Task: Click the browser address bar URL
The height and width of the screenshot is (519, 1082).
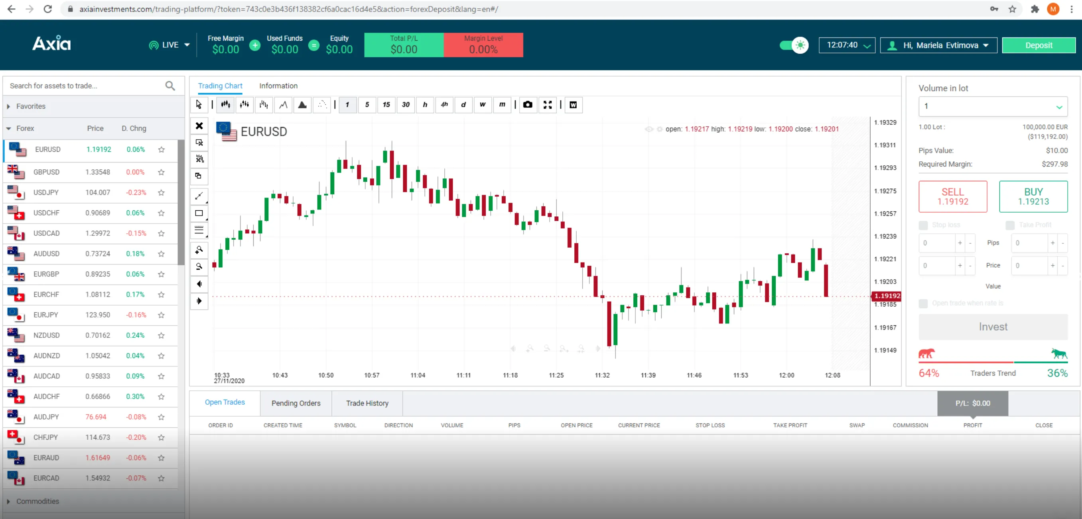Action: [289, 9]
